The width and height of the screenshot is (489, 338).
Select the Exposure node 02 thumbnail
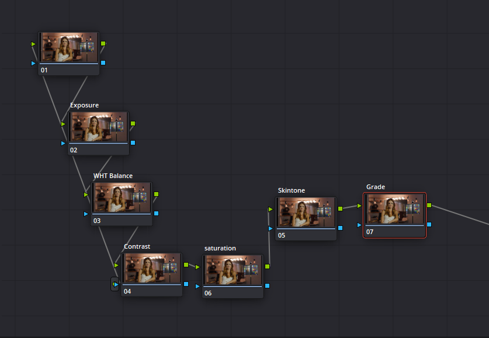(x=99, y=127)
